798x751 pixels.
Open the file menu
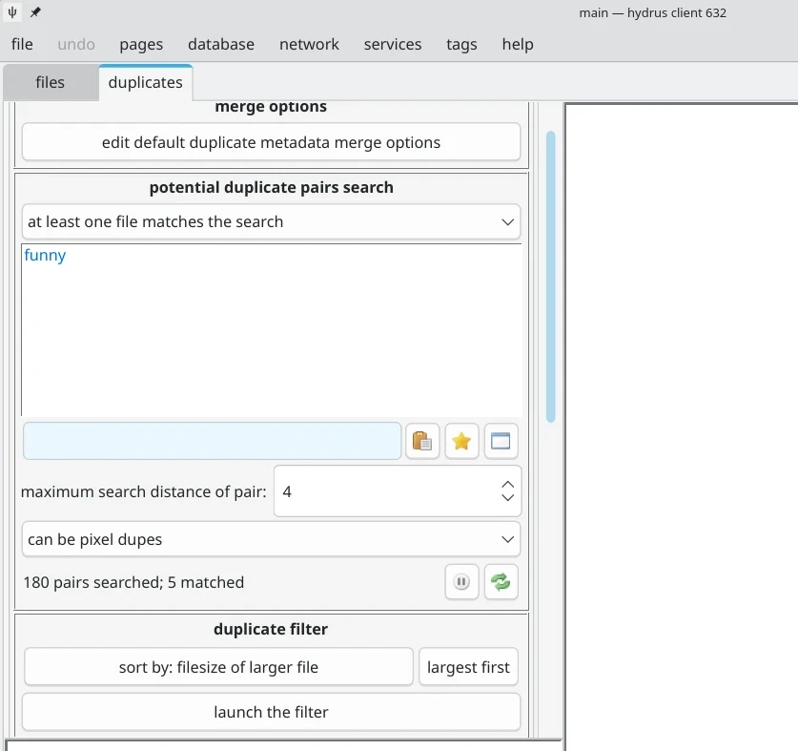pos(21,44)
